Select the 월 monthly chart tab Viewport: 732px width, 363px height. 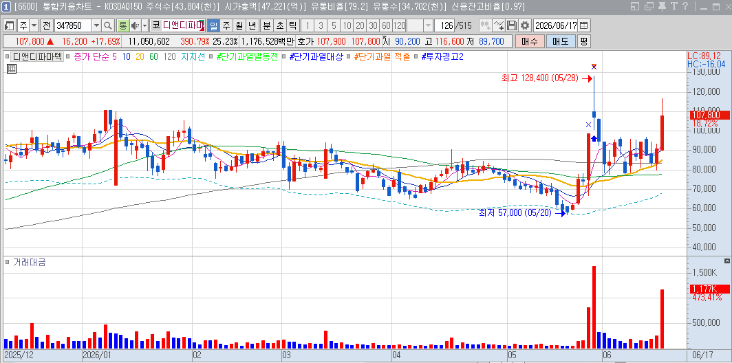coord(239,25)
